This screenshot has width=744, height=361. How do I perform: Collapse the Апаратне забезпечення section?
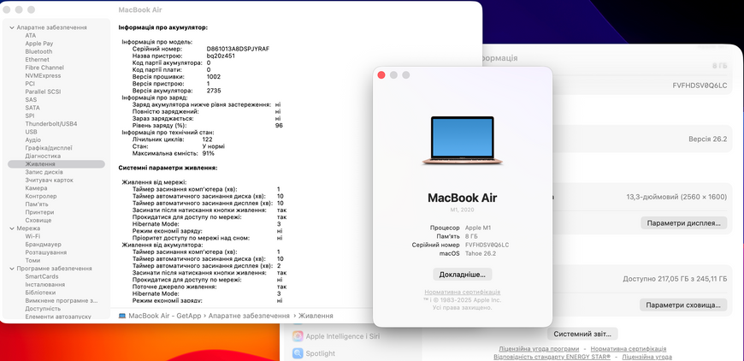(x=12, y=27)
